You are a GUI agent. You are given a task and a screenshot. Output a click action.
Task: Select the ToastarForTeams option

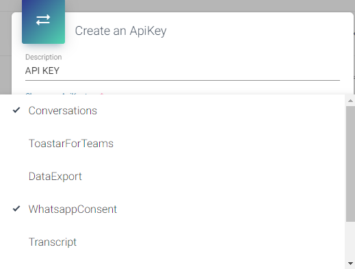[173, 144]
